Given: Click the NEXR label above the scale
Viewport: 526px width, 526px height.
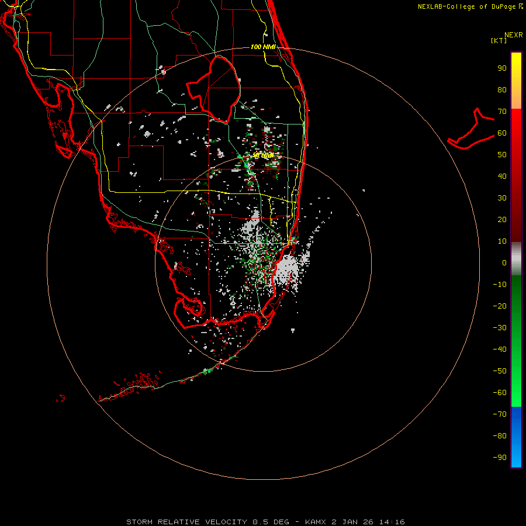Looking at the screenshot, I should click(513, 35).
